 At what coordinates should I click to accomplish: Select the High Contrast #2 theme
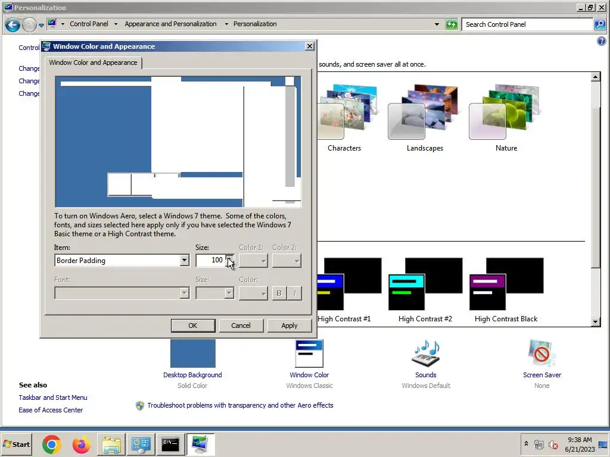click(x=425, y=290)
